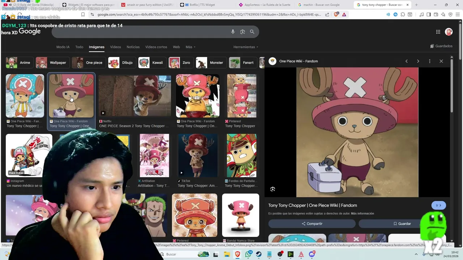Open the Más información copyright link
The image size is (463, 260).
pos(362,213)
